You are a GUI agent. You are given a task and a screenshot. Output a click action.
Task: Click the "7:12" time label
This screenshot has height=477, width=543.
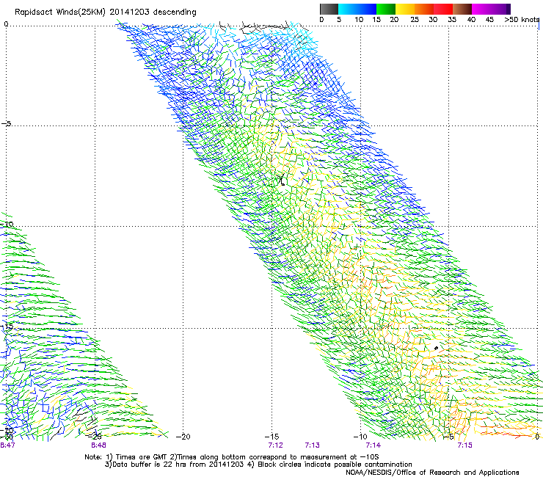coord(276,445)
